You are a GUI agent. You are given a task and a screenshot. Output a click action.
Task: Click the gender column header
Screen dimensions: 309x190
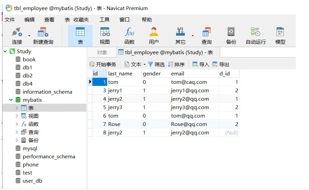click(156, 74)
